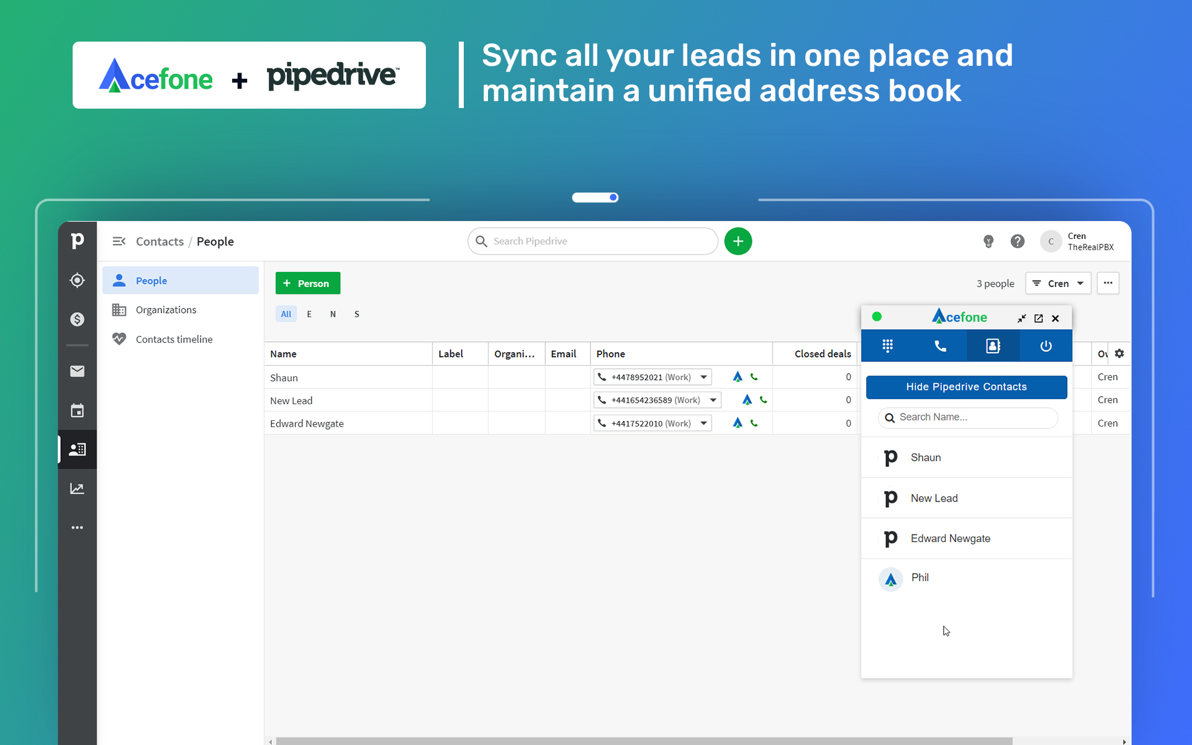Select Shaun in Acefone contact list
The image size is (1192, 745).
pos(967,458)
